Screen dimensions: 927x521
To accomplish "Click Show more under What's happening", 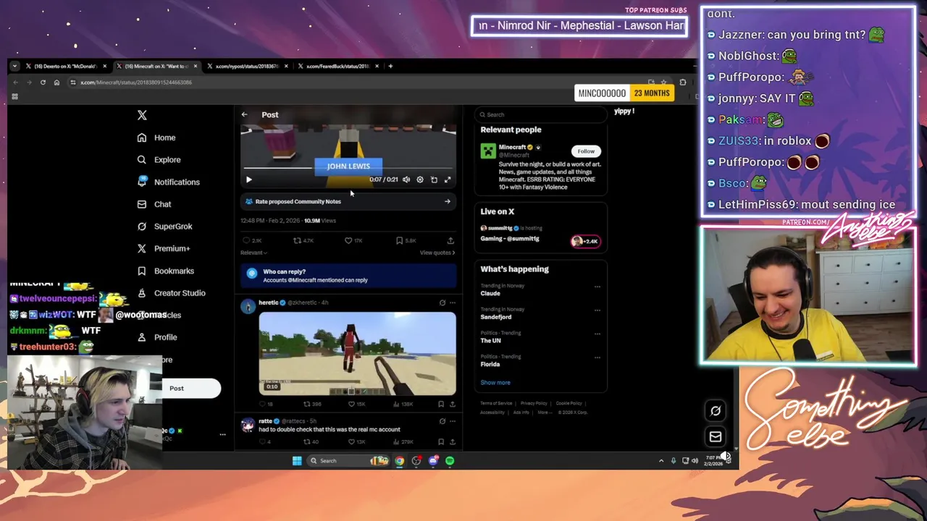I will (x=495, y=382).
